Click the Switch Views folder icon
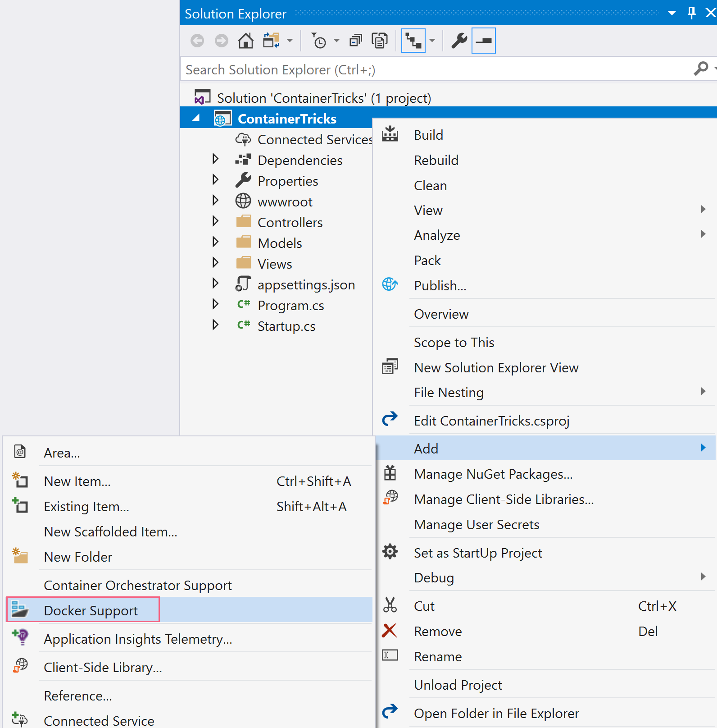This screenshot has width=717, height=728. [271, 41]
